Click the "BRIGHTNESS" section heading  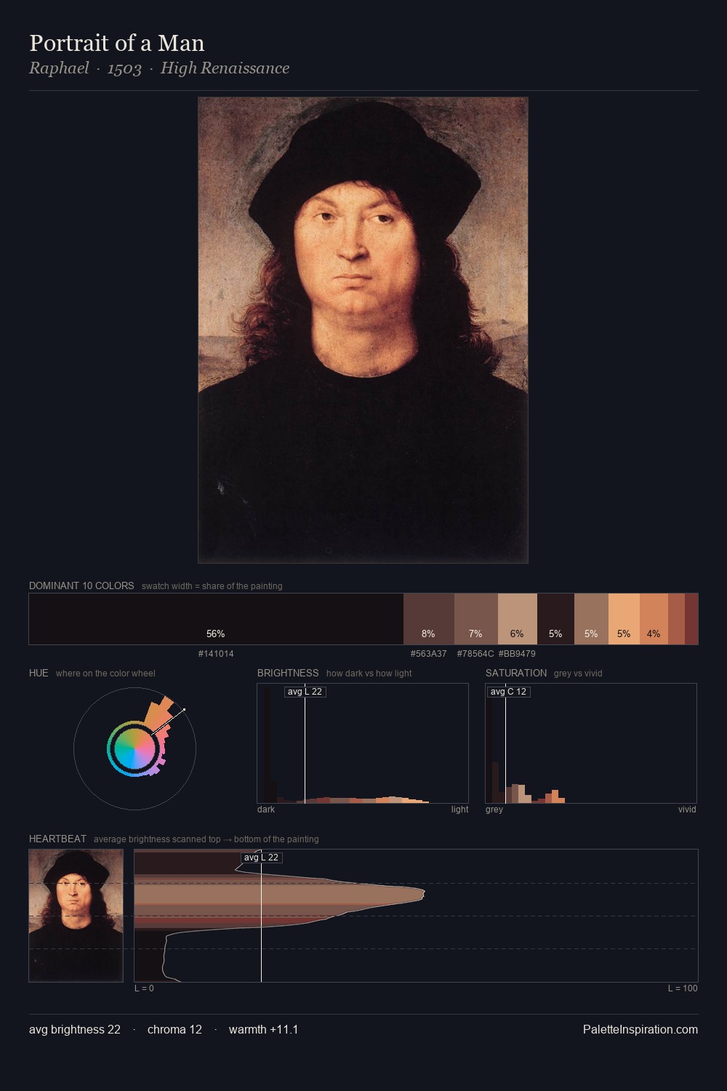click(x=288, y=673)
